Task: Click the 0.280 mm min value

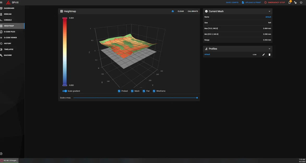Action: (x=267, y=34)
